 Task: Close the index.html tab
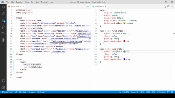(x=23, y=7)
